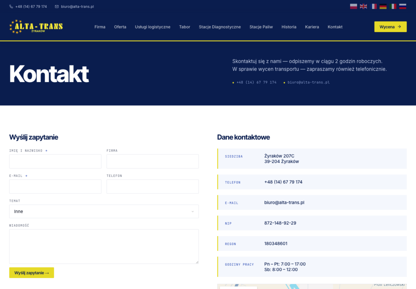Open the Usługi logistyczne menu item
Screen dimensions: 416x289
pos(153,27)
